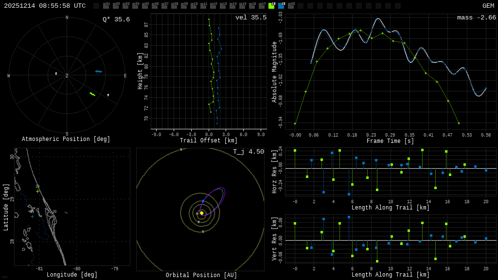This screenshot has width=498, height=280.
Task: Select the gray station 01 box
Action: 106,6
